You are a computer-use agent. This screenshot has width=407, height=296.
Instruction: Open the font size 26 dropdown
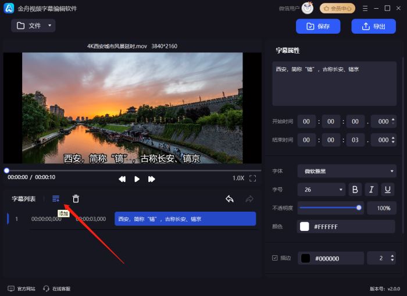(x=322, y=190)
